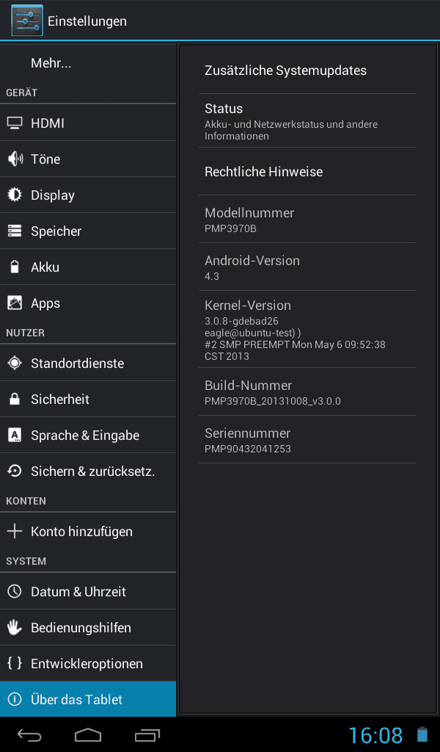Tap the Android home navigation button
The image size is (440, 752).
88,735
